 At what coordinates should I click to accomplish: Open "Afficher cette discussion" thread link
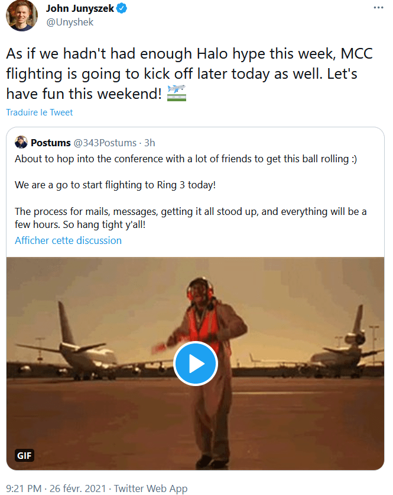(68, 240)
